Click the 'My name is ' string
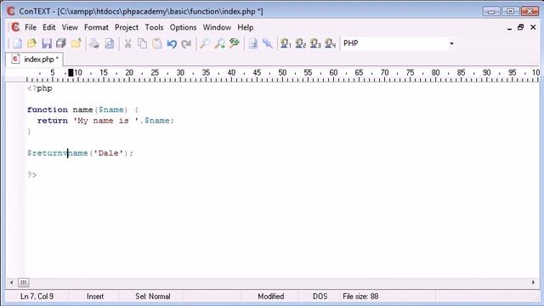Viewport: 544px width, 306px height. click(106, 121)
